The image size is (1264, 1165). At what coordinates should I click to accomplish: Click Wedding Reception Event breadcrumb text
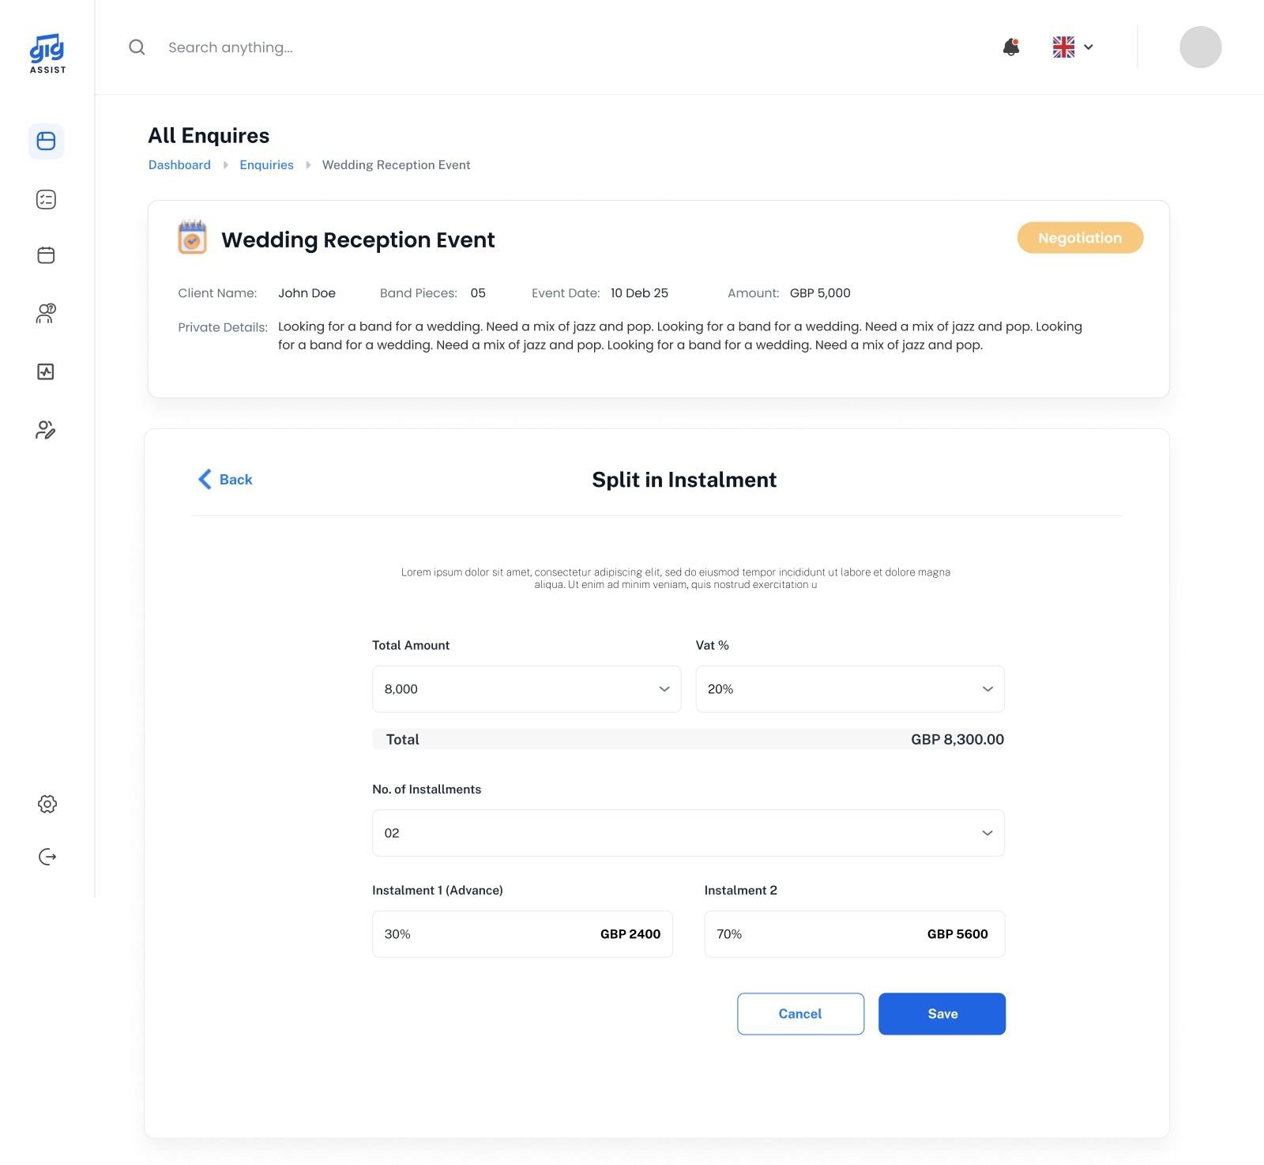point(396,164)
